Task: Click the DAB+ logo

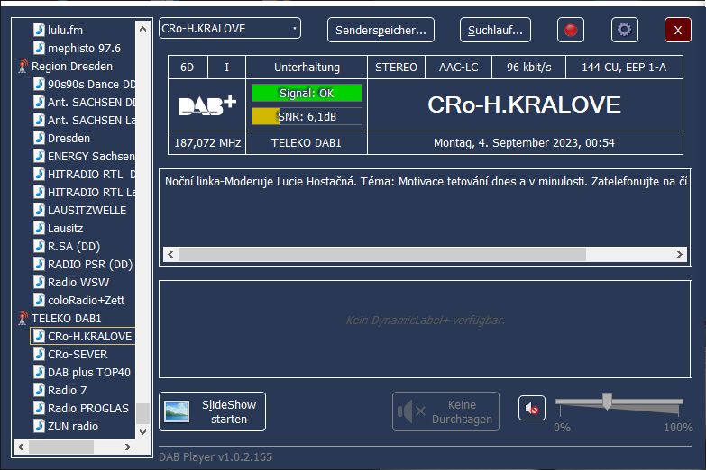Action: [207, 105]
